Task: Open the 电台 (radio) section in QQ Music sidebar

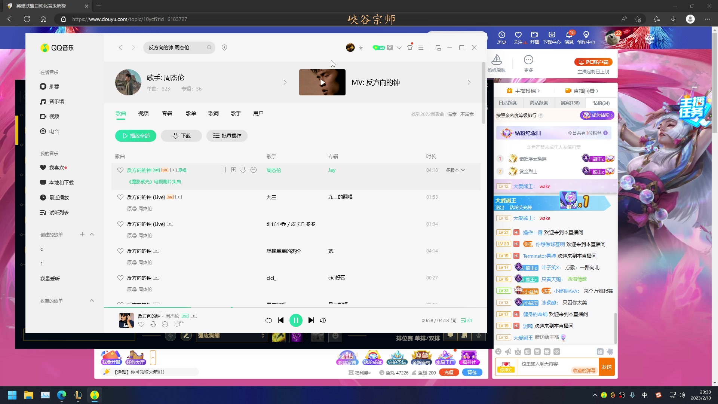Action: tap(53, 131)
